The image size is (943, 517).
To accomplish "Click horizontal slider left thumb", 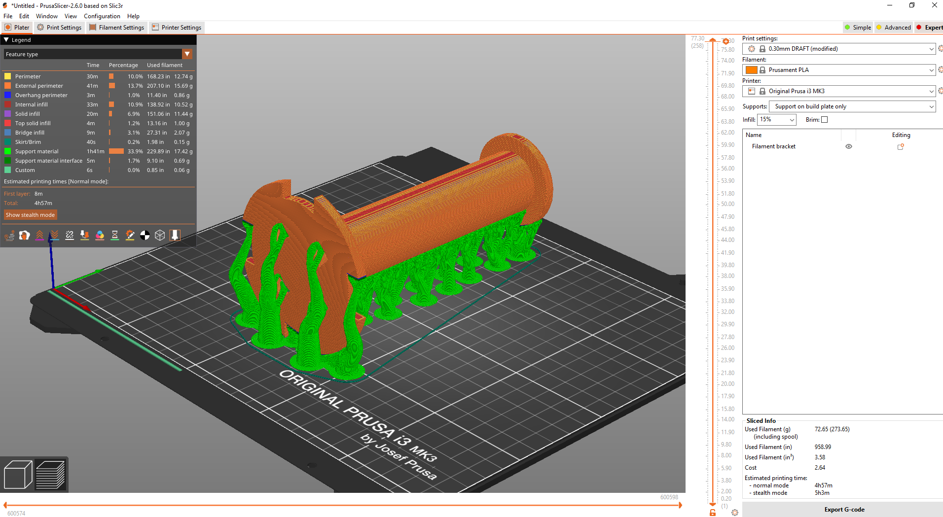I will (5, 505).
